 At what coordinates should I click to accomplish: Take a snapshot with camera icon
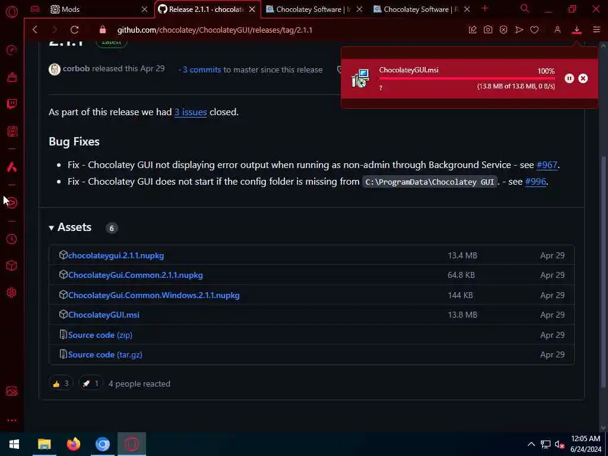pyautogui.click(x=488, y=30)
